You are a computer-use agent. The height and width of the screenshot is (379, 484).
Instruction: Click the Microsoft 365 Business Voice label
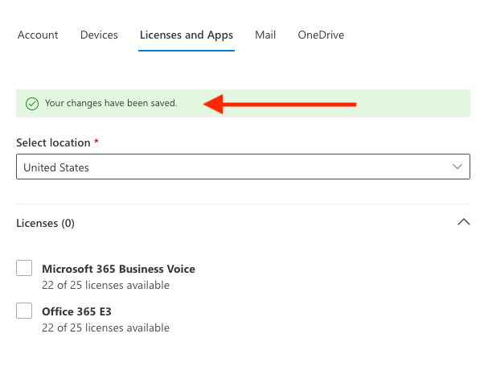click(118, 269)
